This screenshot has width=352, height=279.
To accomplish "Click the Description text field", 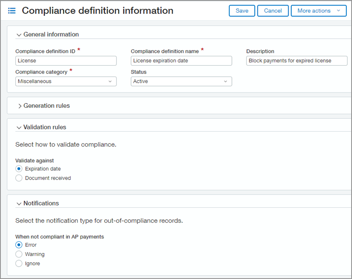I will pos(296,61).
